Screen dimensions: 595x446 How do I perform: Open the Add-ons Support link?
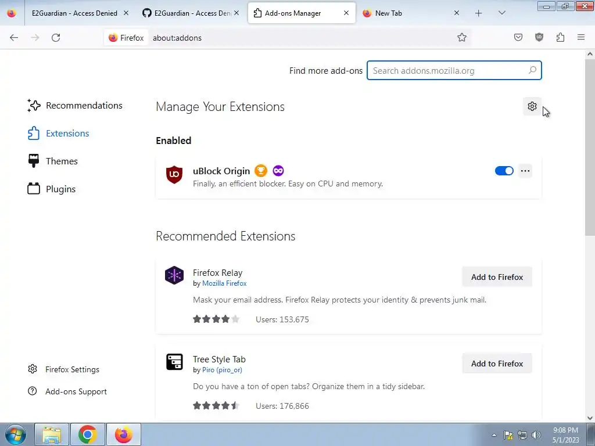pos(67,391)
